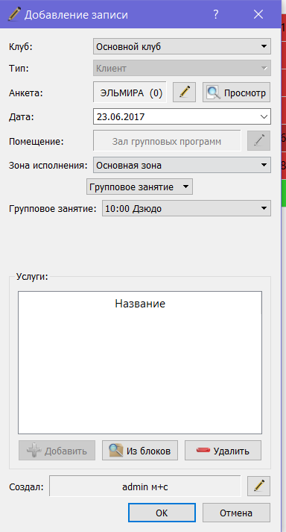286x532 pixels.
Task: Click the Тип dropdown showing Клиент
Action: pyautogui.click(x=182, y=68)
